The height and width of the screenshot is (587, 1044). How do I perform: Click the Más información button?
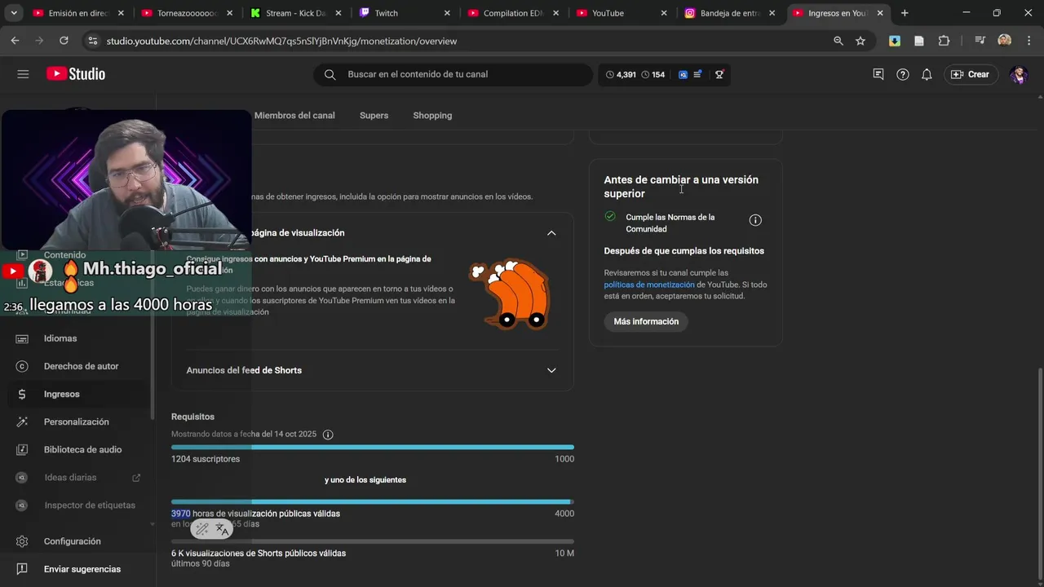pos(646,322)
